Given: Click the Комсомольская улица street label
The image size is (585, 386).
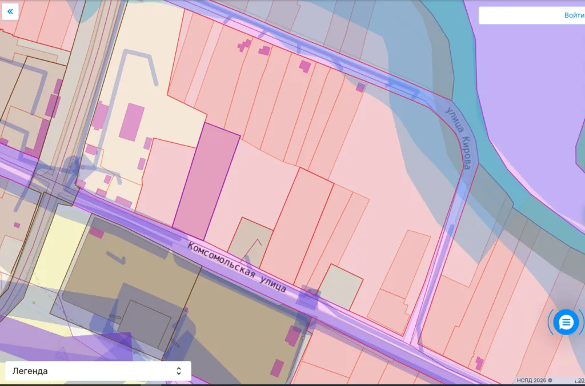Looking at the screenshot, I should point(237,267).
